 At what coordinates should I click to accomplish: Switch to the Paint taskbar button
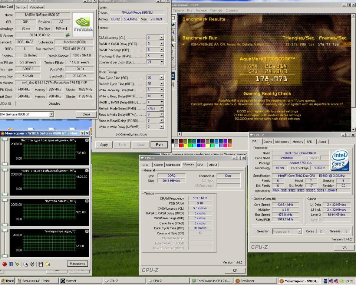coord(37,281)
